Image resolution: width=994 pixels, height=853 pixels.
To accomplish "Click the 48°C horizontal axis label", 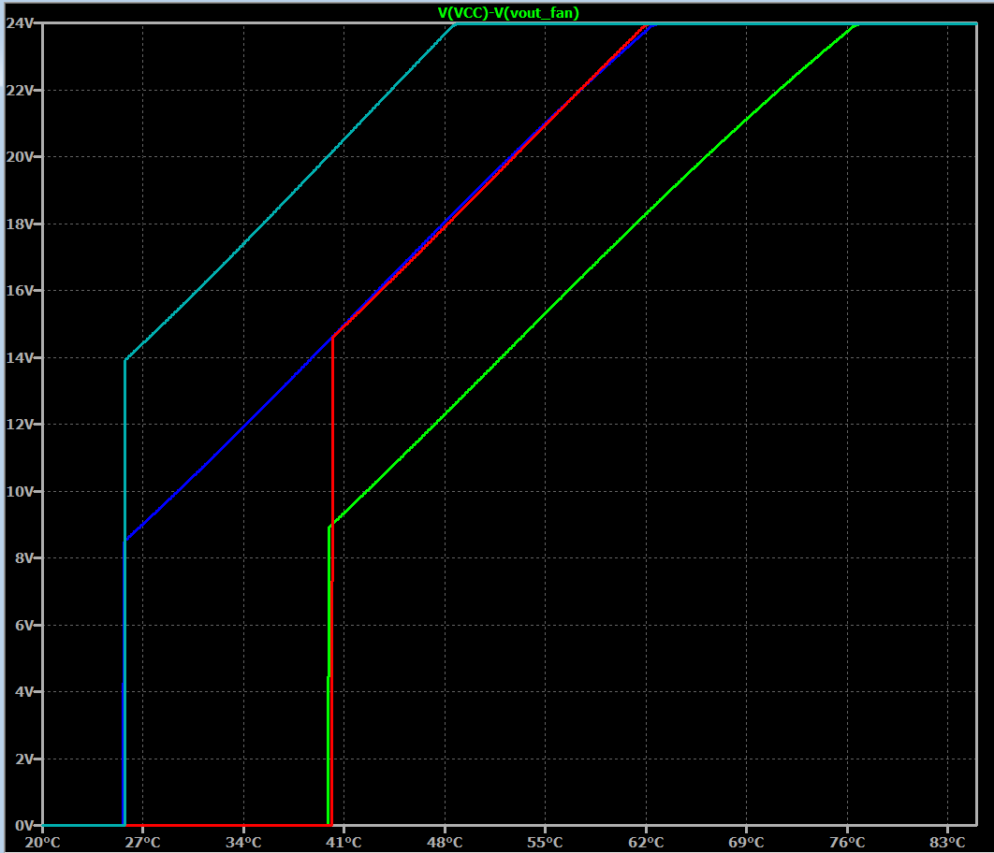I will (x=445, y=842).
